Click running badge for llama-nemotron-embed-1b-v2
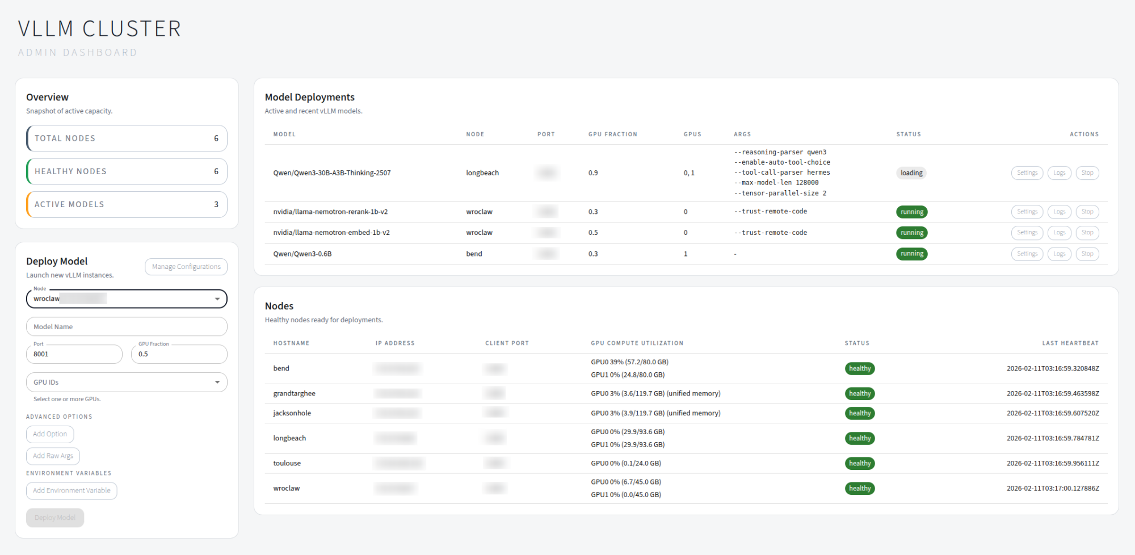Image resolution: width=1135 pixels, height=555 pixels. coord(912,233)
